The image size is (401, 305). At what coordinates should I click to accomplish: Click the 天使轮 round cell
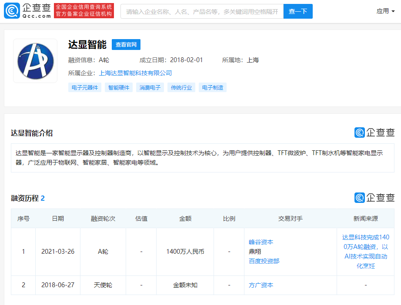point(103,285)
